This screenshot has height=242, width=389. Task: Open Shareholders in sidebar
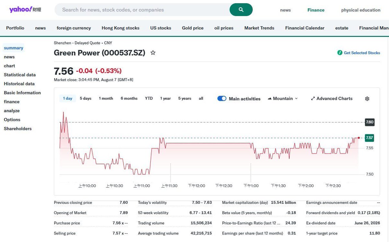click(18, 129)
